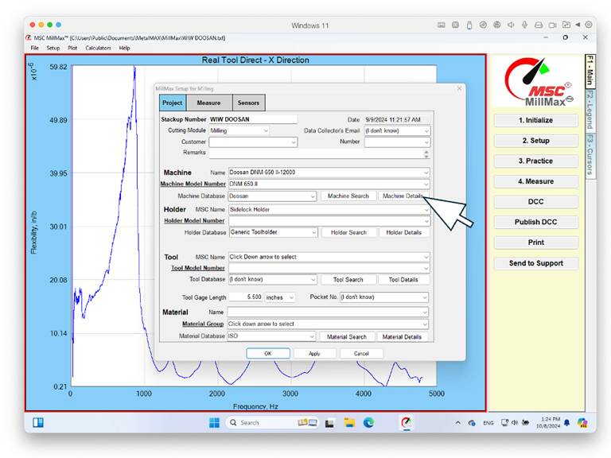Click the 1. Initialize button
611x458 pixels.
click(535, 120)
